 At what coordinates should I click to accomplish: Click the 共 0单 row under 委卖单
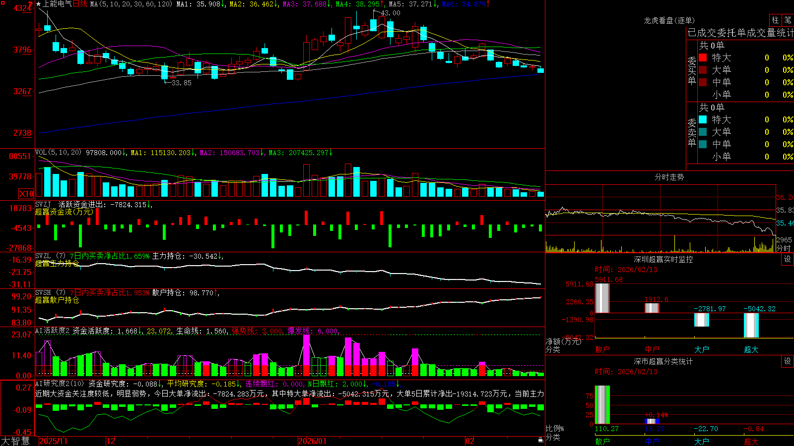(712, 107)
